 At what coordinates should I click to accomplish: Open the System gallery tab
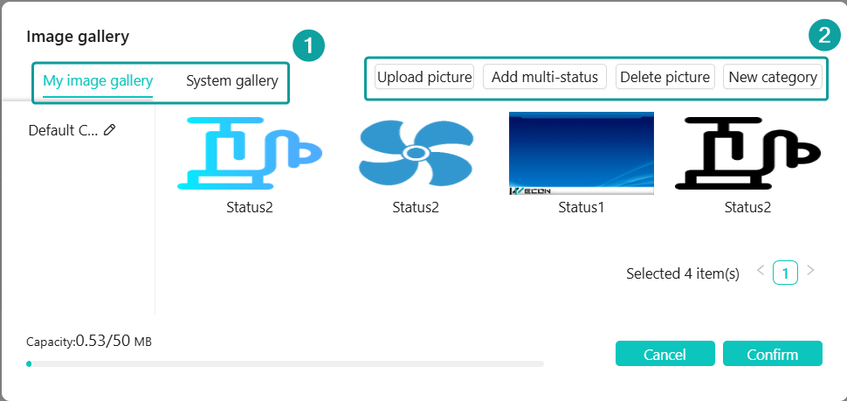click(x=232, y=81)
